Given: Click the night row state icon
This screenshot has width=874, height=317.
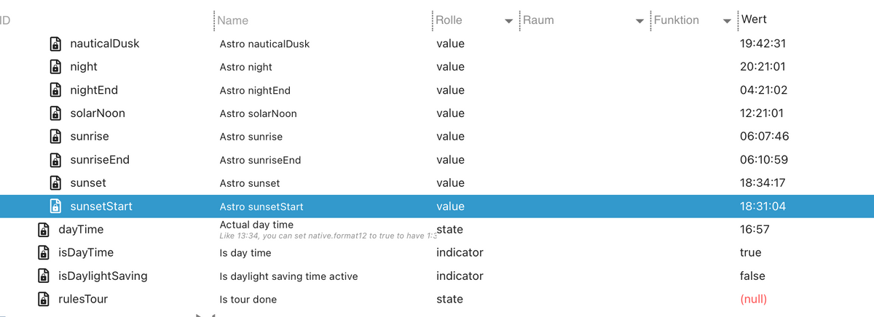Looking at the screenshot, I should [55, 67].
